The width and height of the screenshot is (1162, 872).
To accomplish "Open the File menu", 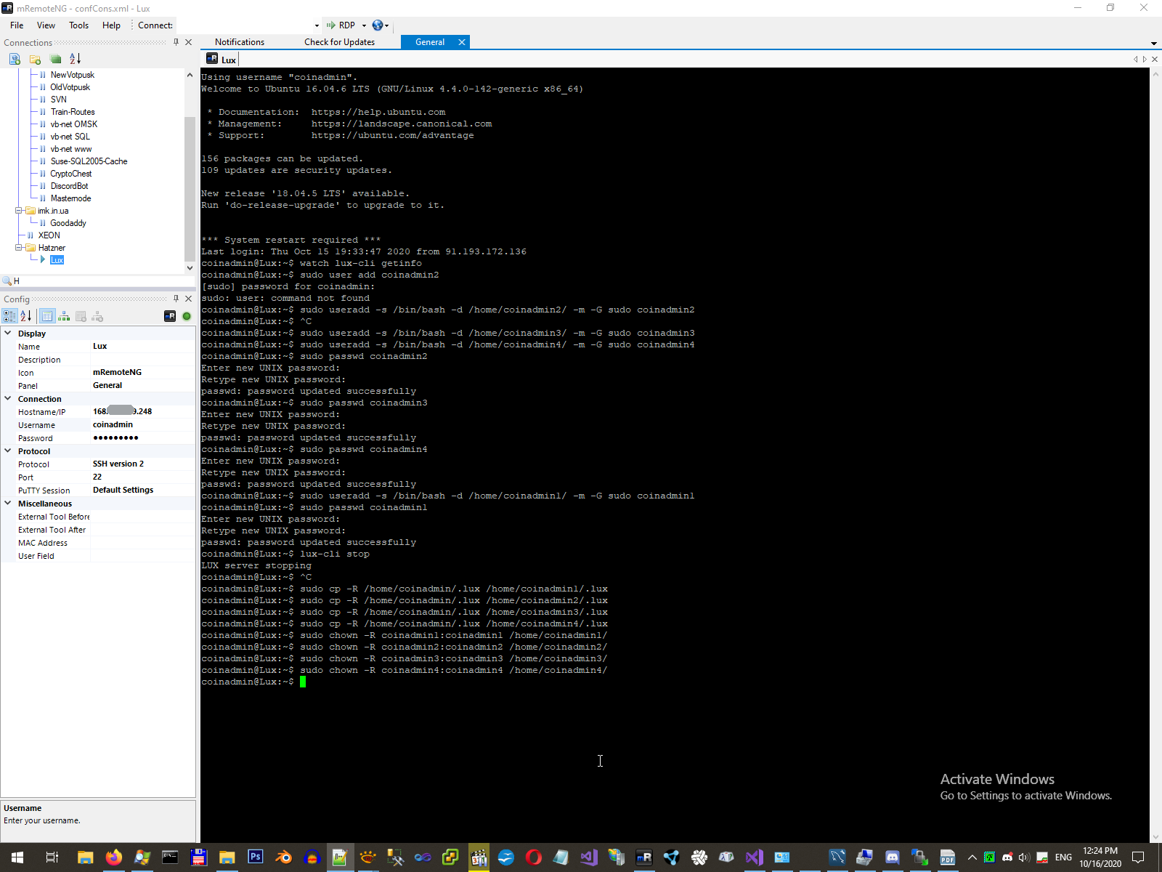I will tap(17, 25).
